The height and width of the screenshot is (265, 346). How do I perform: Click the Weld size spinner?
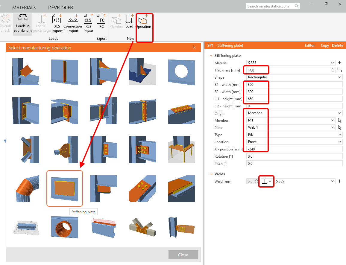click(x=256, y=181)
